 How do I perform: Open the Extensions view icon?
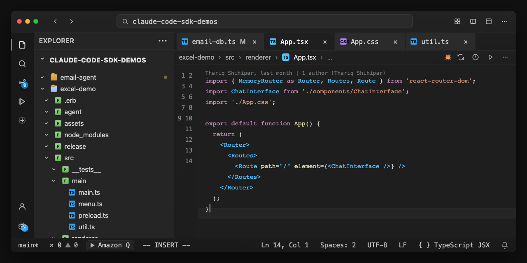click(x=22, y=120)
